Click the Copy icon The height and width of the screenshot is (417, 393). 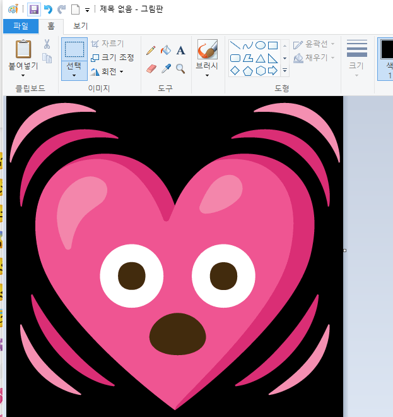click(x=47, y=58)
